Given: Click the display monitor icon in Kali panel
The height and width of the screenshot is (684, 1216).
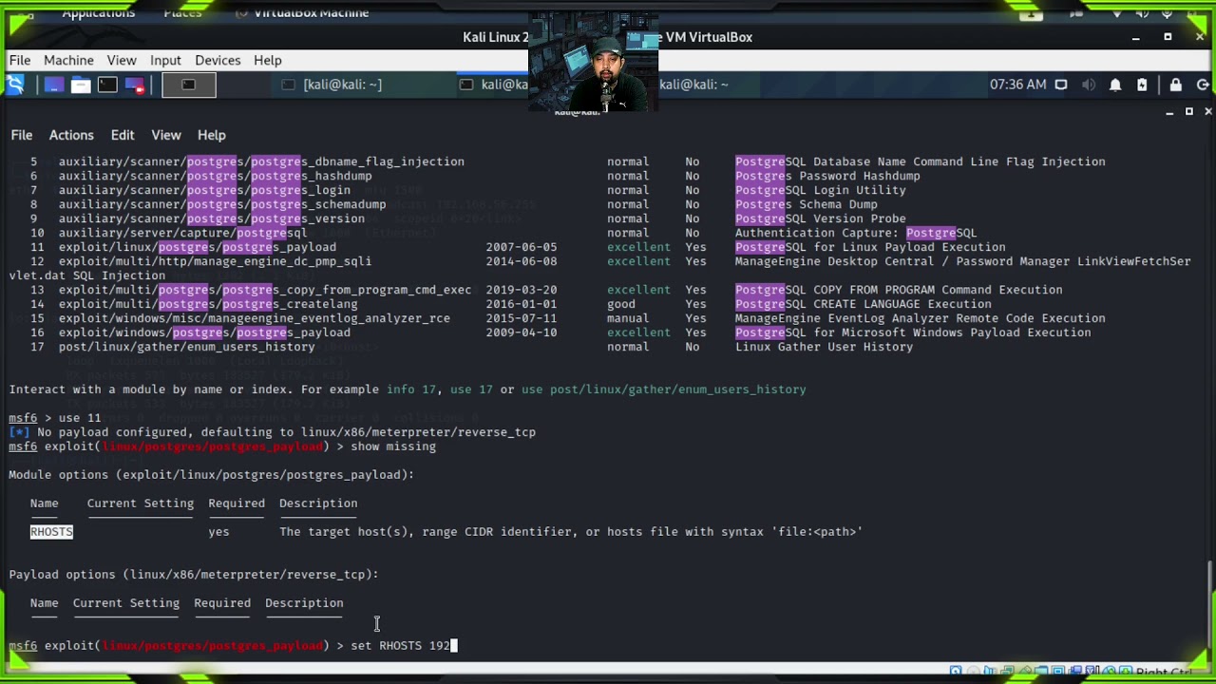Looking at the screenshot, I should pos(1061,85).
